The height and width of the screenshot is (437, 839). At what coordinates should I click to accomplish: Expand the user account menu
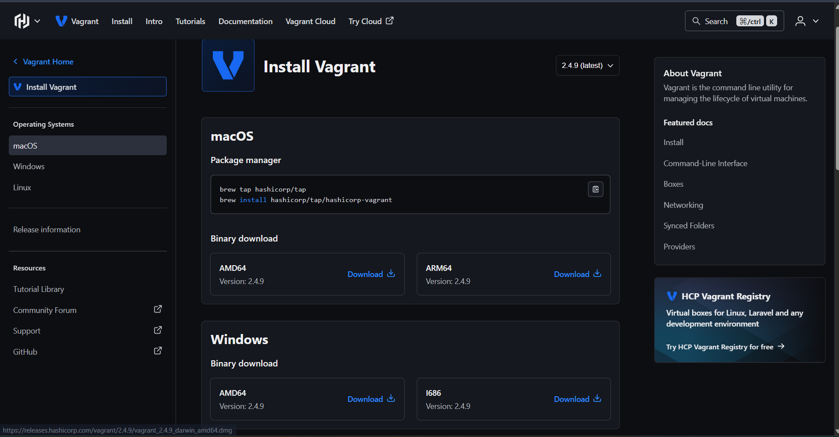pos(807,21)
